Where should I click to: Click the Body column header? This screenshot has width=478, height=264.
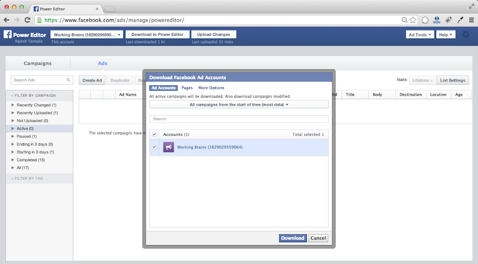click(377, 95)
